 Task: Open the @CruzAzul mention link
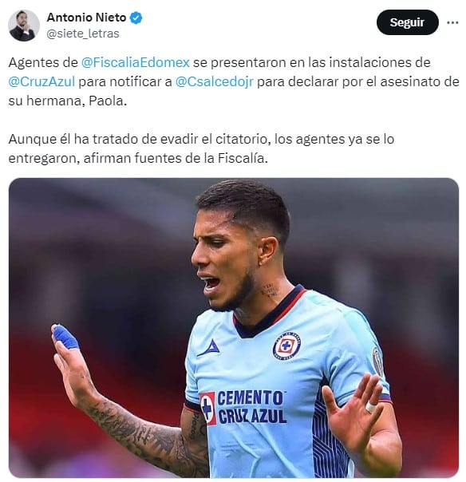pos(41,81)
